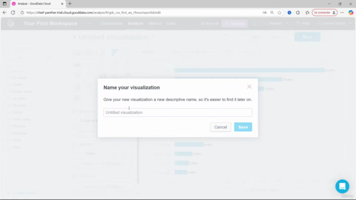Image resolution: width=356 pixels, height=200 pixels.
Task: Open browser settings and more menu
Action: click(342, 12)
